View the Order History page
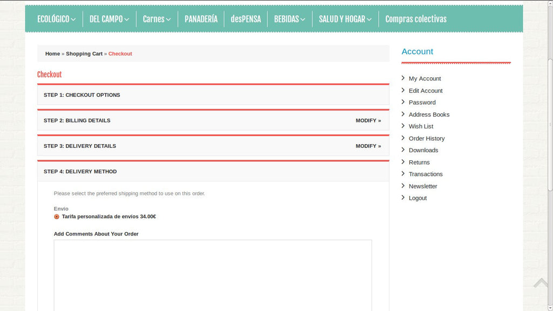The height and width of the screenshot is (311, 553). click(x=427, y=138)
